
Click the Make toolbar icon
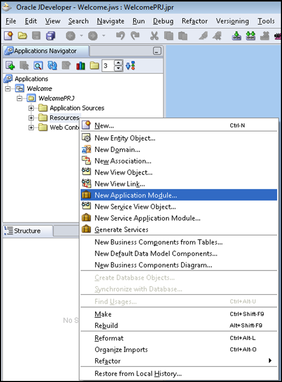pos(236,36)
